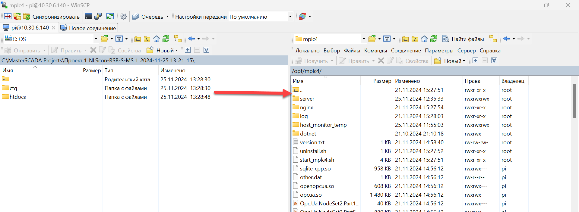The height and width of the screenshot is (212, 579).
Task: Select the local cfg folder
Action: point(10,88)
